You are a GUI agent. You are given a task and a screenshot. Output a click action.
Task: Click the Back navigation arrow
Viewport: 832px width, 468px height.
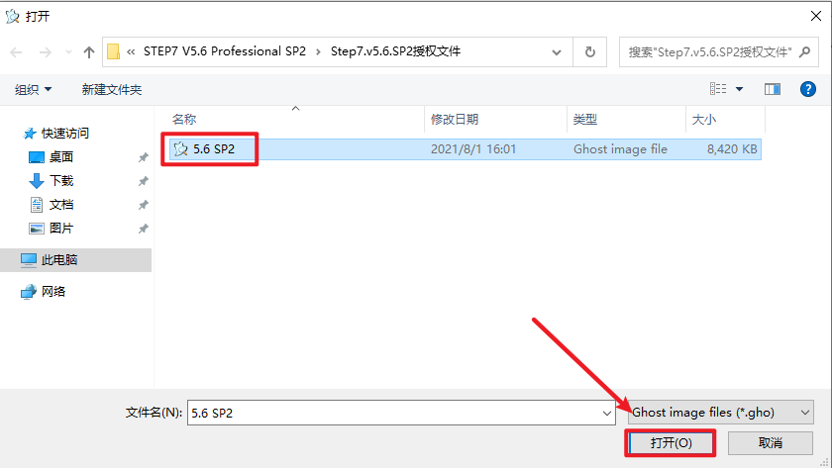pyautogui.click(x=17, y=51)
